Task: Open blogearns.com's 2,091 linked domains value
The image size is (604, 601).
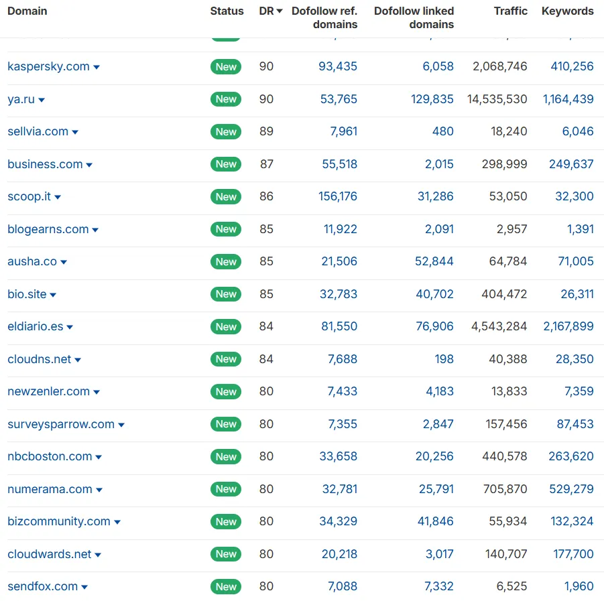Action: pyautogui.click(x=439, y=229)
